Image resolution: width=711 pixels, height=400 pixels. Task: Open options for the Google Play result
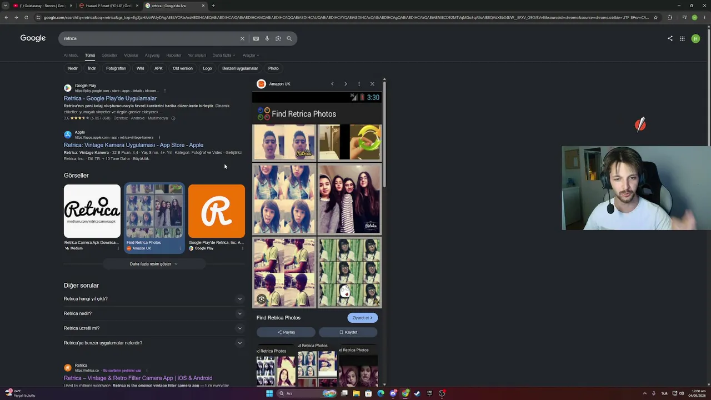164,91
